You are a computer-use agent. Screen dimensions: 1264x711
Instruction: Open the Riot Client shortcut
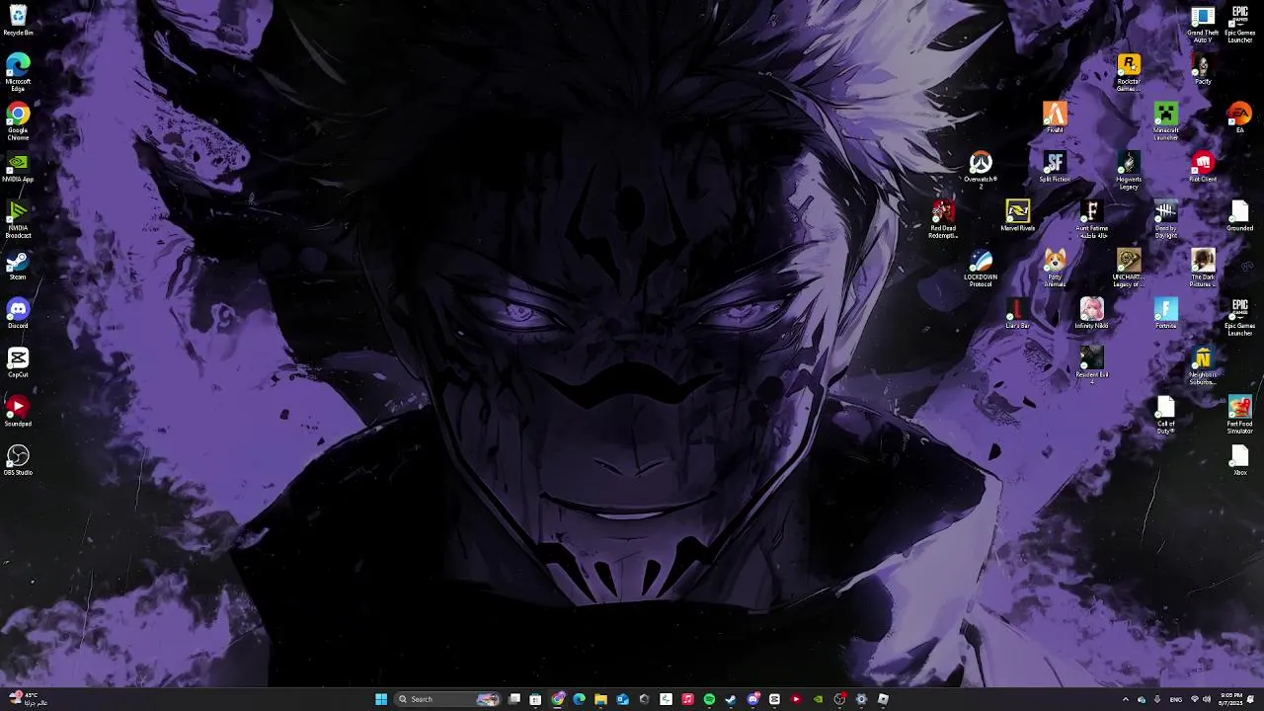[1203, 168]
